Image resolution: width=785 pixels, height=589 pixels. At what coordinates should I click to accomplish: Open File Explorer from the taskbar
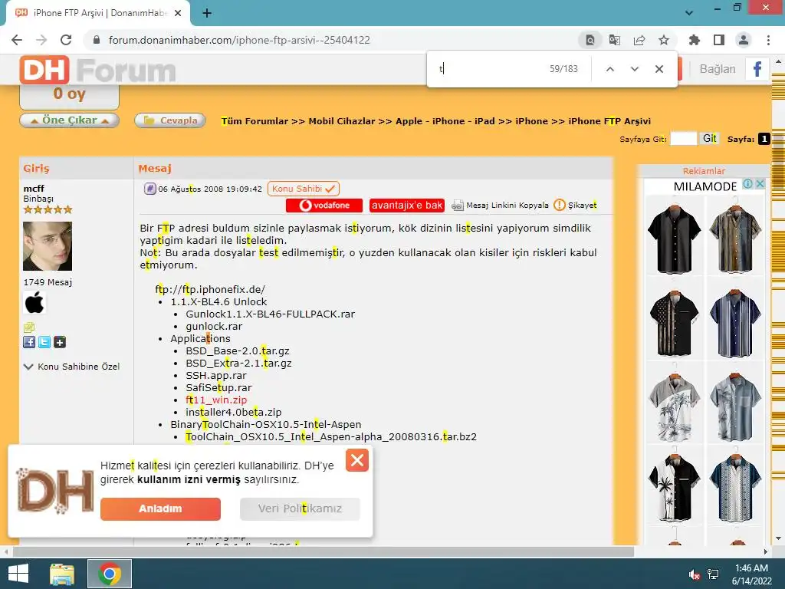[x=62, y=574]
